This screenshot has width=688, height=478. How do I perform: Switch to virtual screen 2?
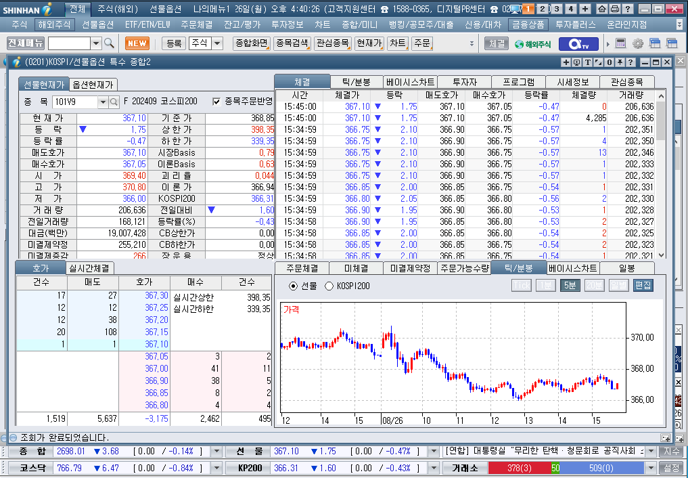coord(543,9)
